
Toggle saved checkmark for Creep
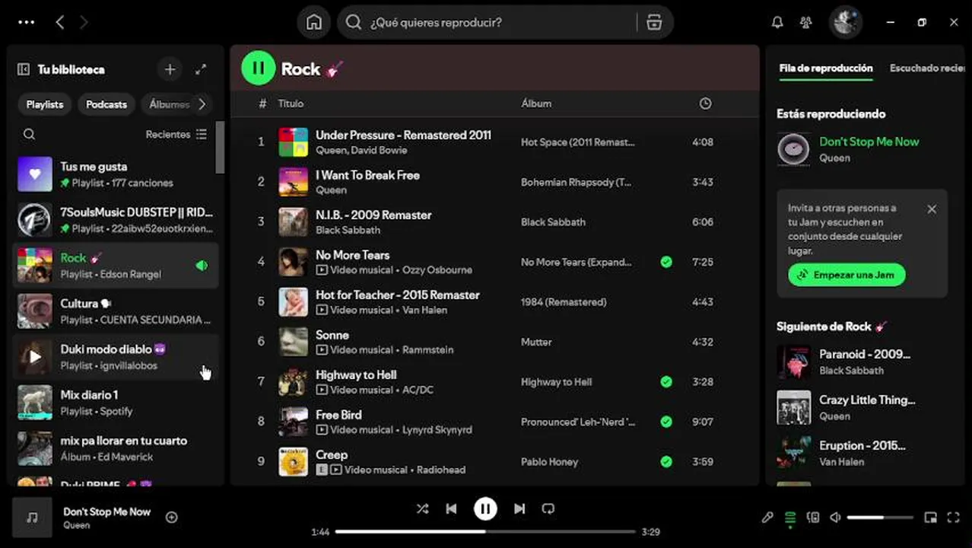pyautogui.click(x=666, y=461)
